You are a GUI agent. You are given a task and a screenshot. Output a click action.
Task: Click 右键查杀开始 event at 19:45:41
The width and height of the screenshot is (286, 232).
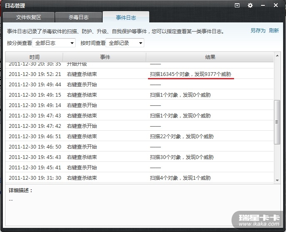pyautogui.click(x=82, y=168)
